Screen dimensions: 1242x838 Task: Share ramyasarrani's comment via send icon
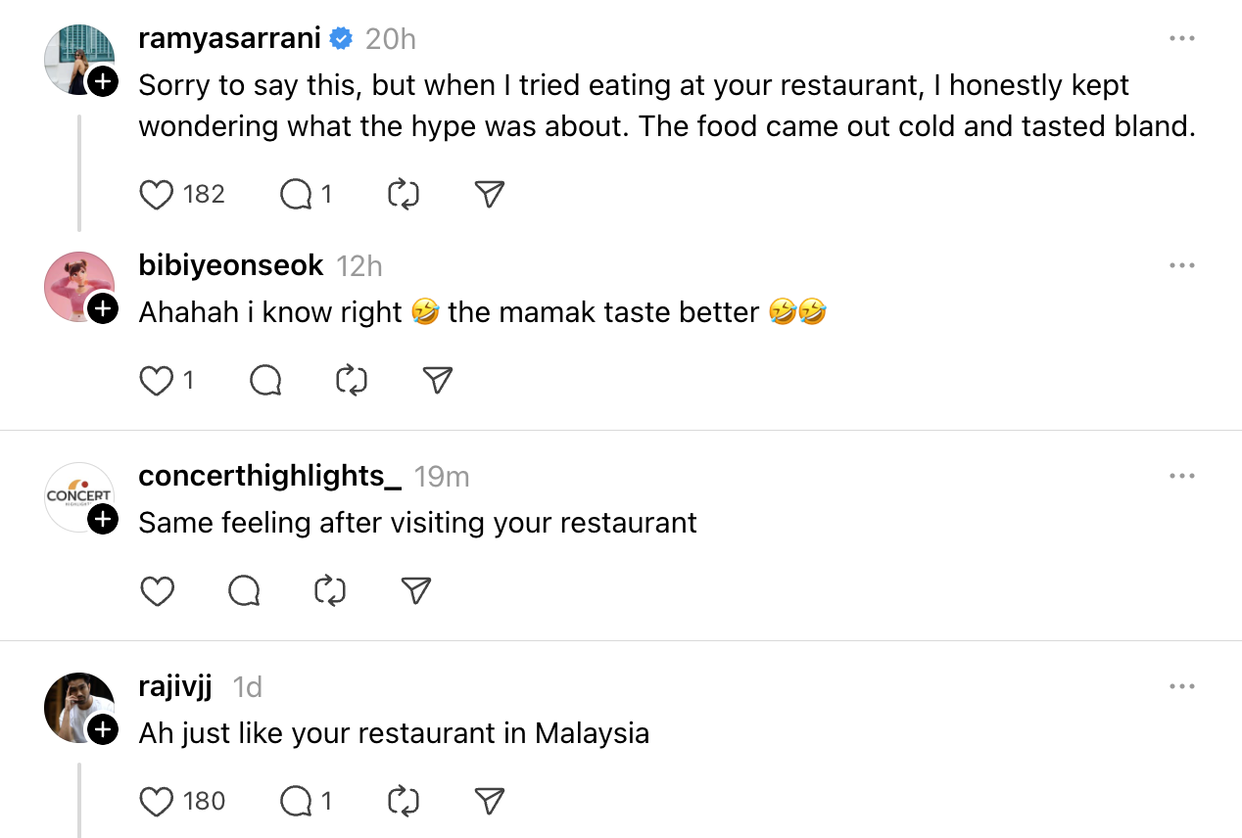click(x=489, y=195)
